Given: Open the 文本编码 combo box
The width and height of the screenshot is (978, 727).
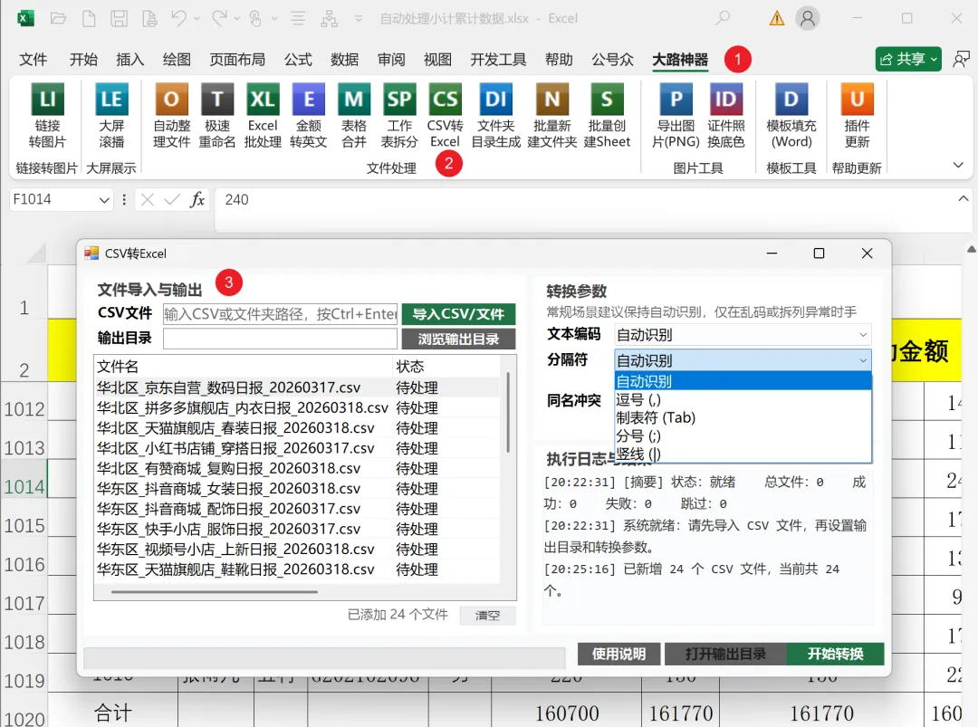Looking at the screenshot, I should [x=743, y=335].
